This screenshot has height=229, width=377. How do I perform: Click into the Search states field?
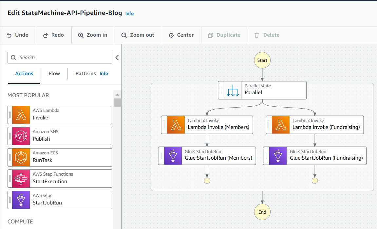60,58
